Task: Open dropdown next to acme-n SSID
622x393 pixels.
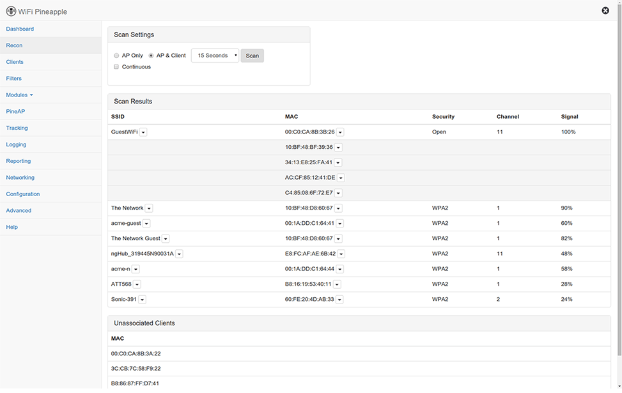Action: [136, 269]
